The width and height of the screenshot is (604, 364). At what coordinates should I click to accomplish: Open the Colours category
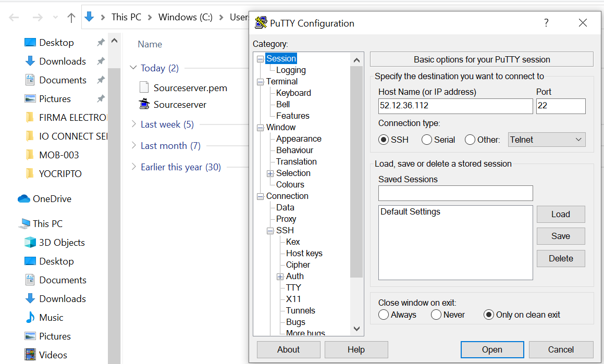(x=290, y=184)
